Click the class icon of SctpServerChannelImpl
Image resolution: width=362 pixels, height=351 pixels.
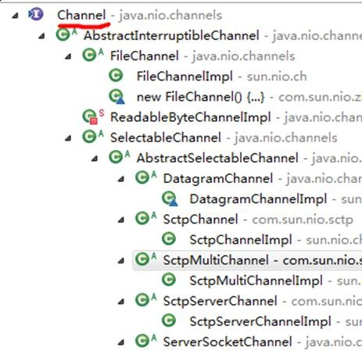click(x=169, y=321)
